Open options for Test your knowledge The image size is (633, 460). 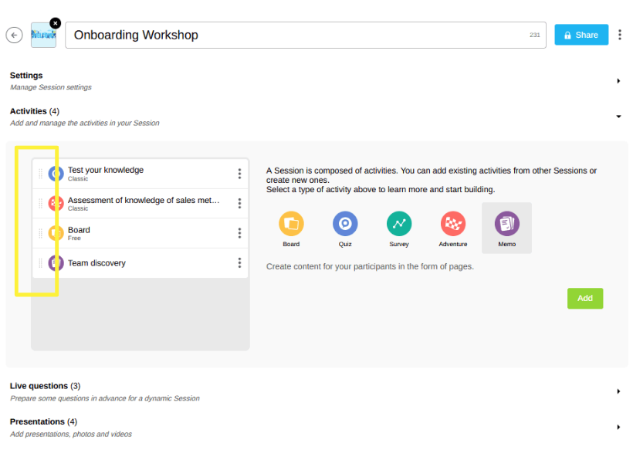239,174
